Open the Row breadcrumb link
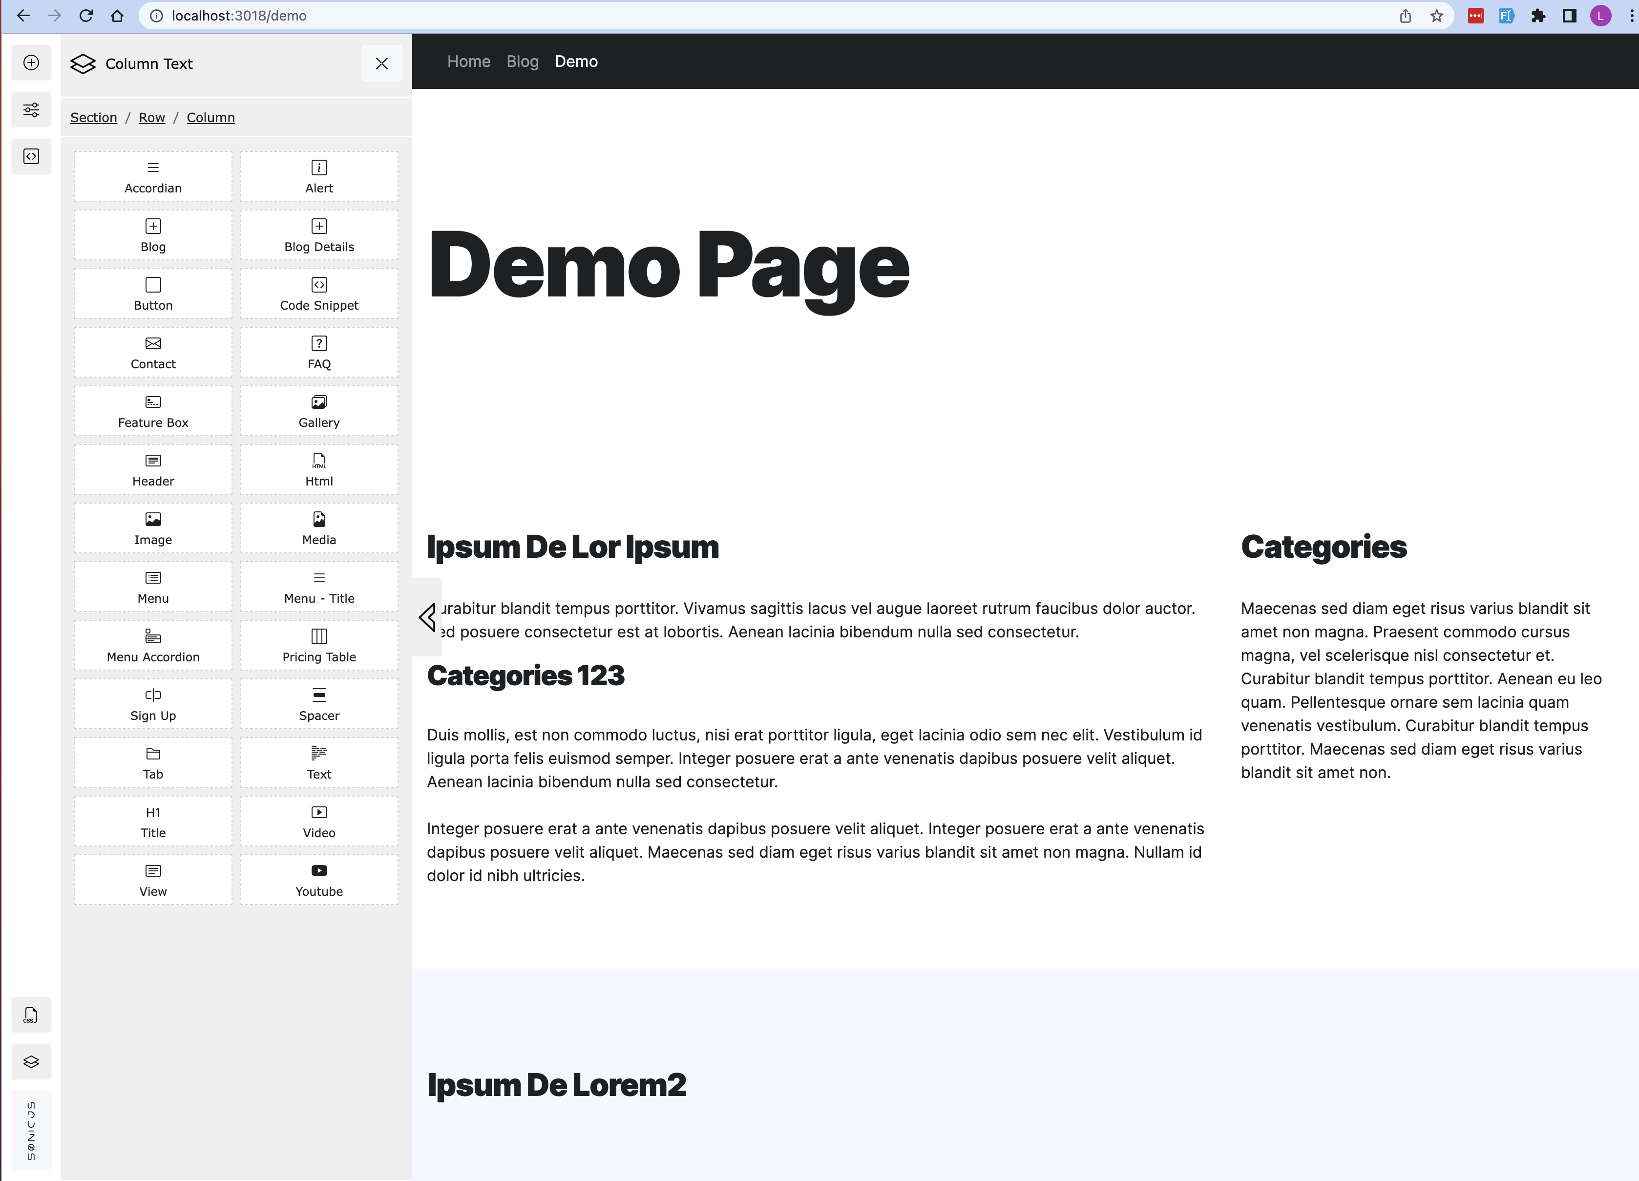Screen dimensions: 1639x1181 coord(151,117)
